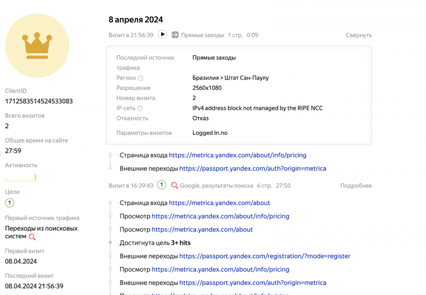This screenshot has height=295, width=426.
Task: Click the red search icon under Первый источник трафика
Action: [x=32, y=237]
